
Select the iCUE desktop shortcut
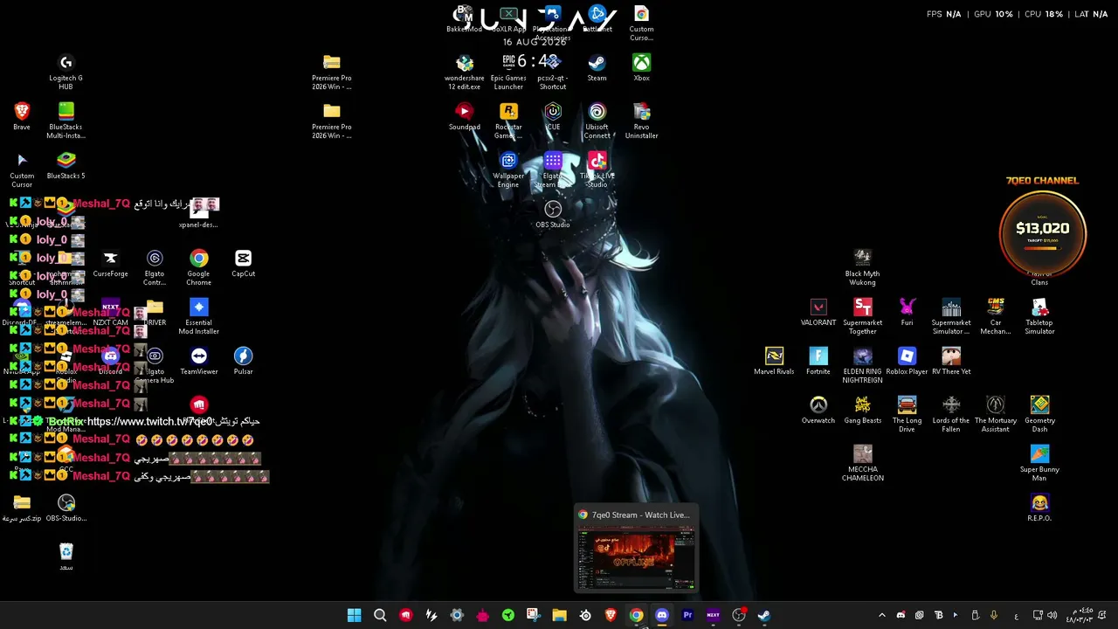tap(553, 116)
